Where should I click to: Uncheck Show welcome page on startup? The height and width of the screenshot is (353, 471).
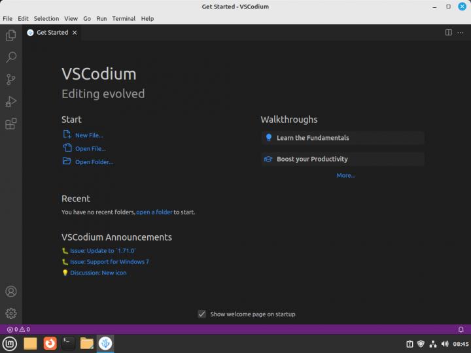[202, 314]
